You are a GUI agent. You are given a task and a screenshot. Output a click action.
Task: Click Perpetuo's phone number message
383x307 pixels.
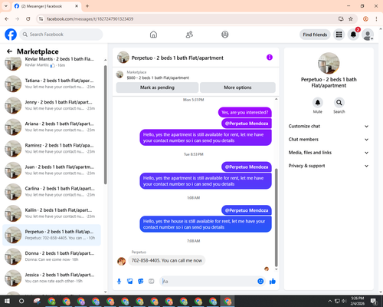coord(166,260)
